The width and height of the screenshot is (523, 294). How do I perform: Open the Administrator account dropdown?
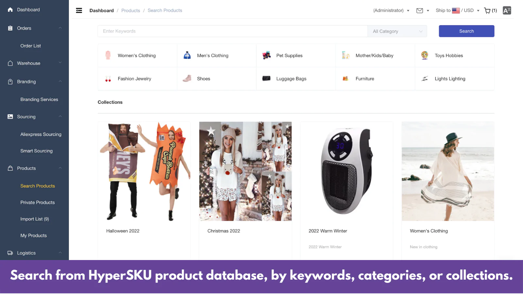(391, 10)
